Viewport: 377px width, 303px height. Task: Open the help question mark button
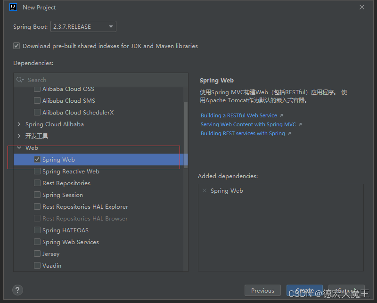[17, 290]
